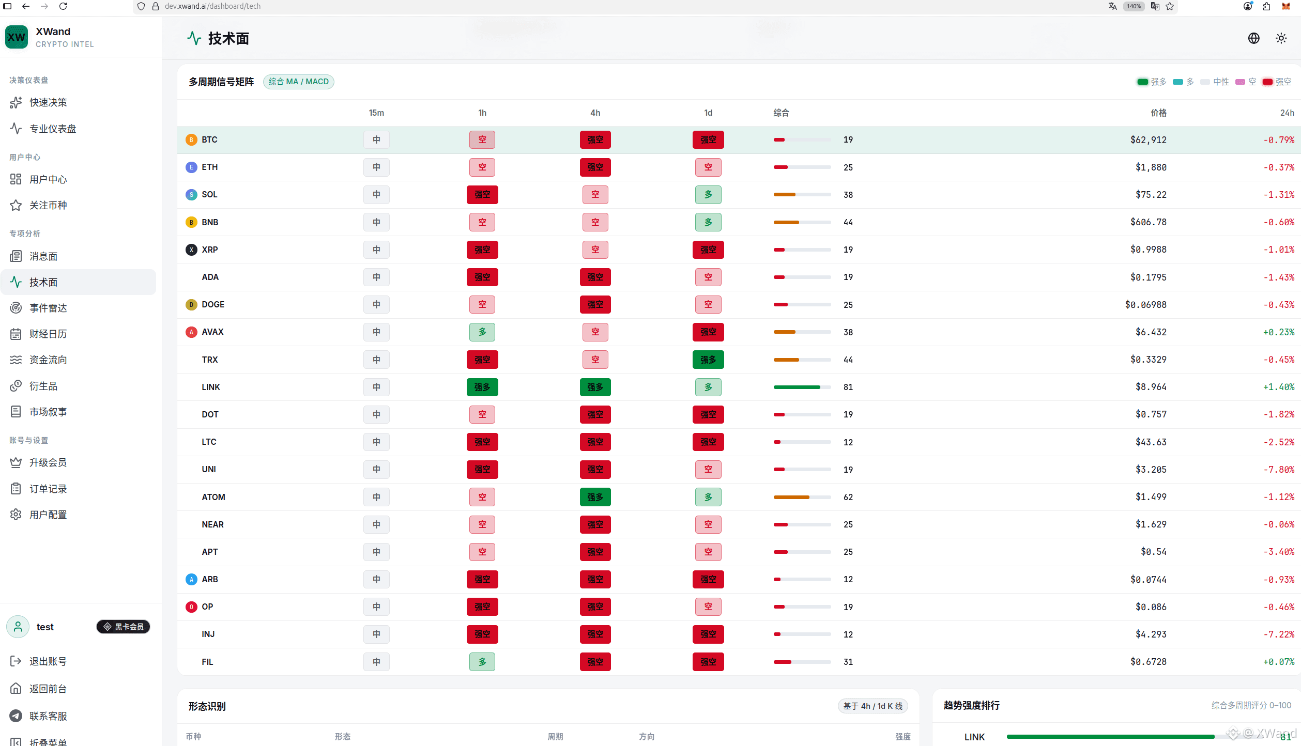Click the 衍生品 coins icon
Image resolution: width=1301 pixels, height=746 pixels.
[16, 386]
